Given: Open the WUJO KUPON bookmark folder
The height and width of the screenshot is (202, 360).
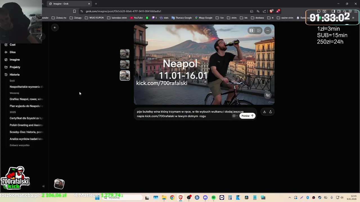Looking at the screenshot, I should (94, 18).
